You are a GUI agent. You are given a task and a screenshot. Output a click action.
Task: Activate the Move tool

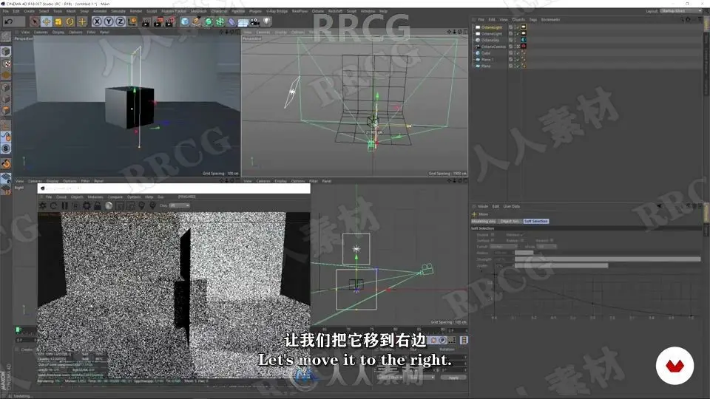point(46,21)
